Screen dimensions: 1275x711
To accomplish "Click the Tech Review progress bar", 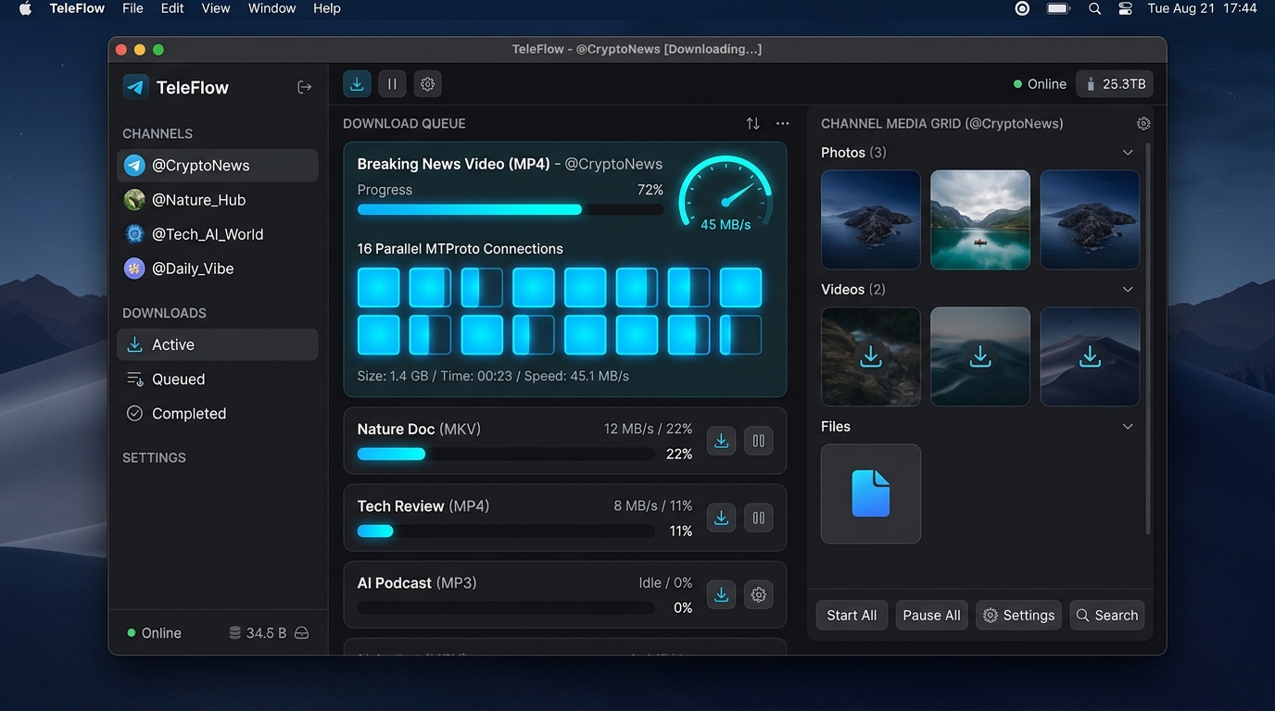I will point(506,530).
